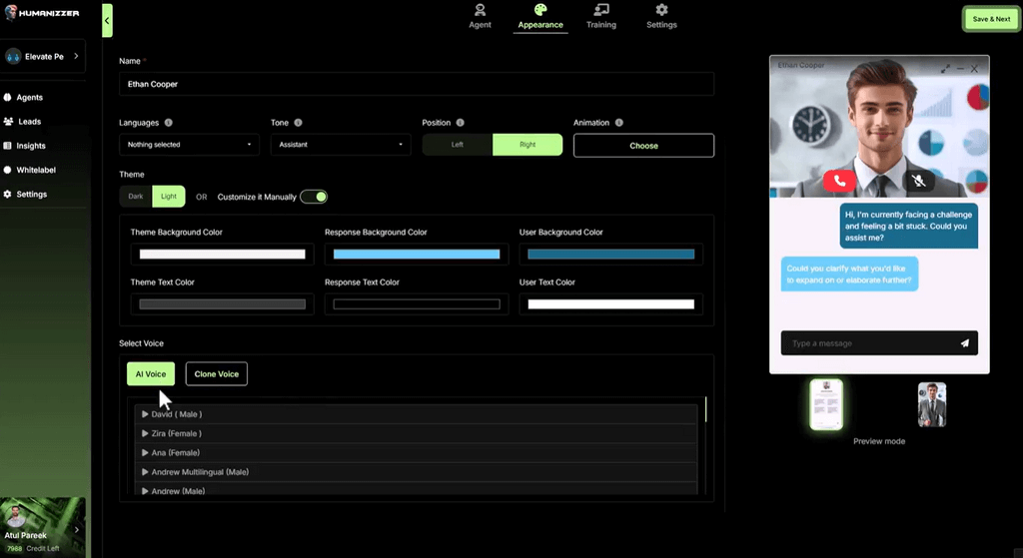Select the Dark theme option
The height and width of the screenshot is (558, 1023).
135,197
